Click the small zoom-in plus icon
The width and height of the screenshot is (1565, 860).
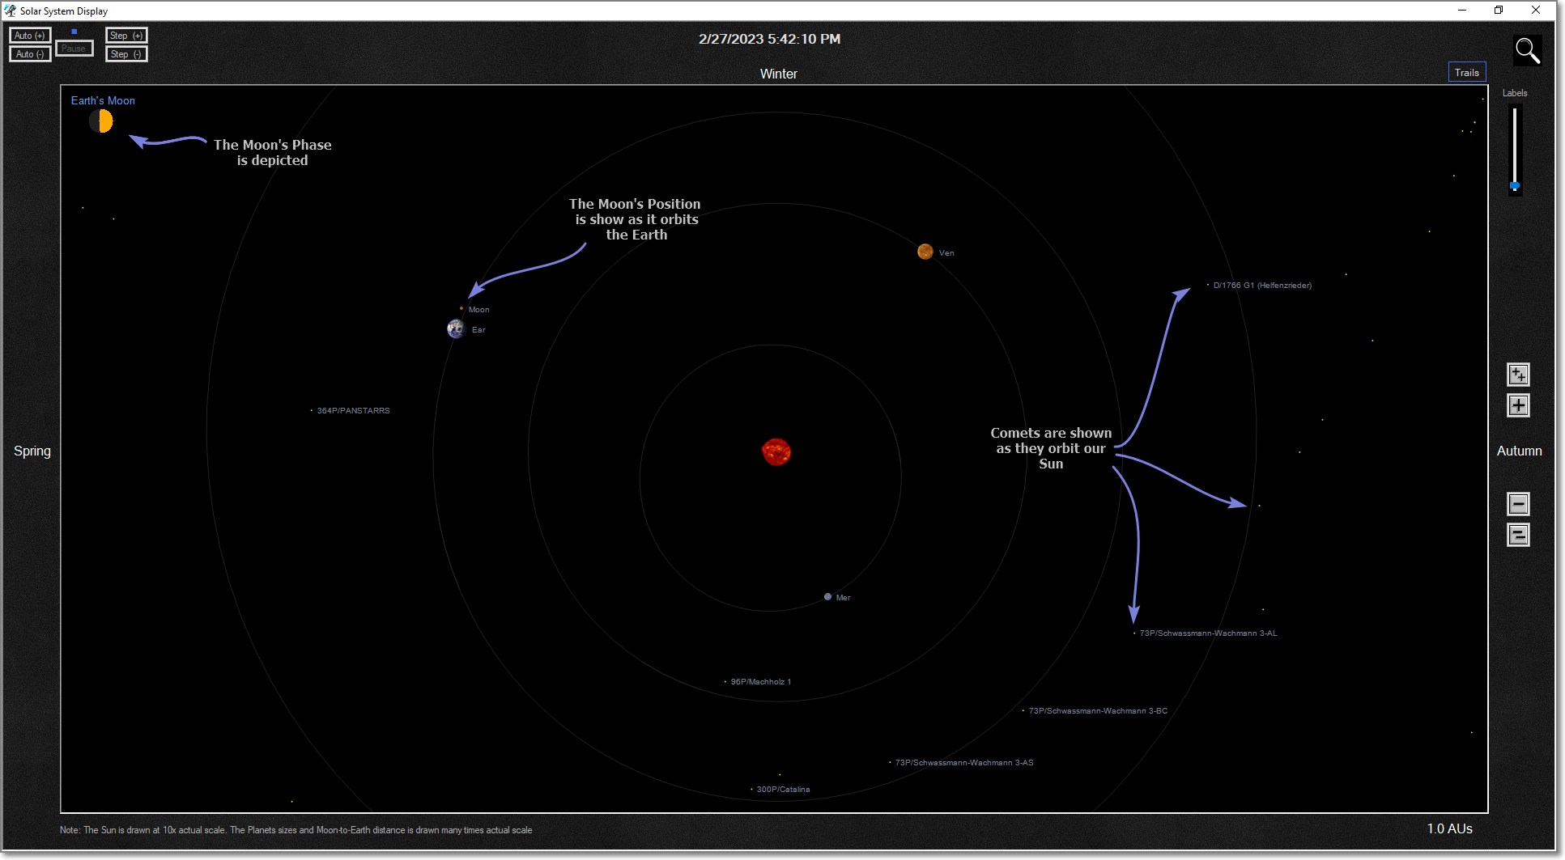(x=1518, y=405)
